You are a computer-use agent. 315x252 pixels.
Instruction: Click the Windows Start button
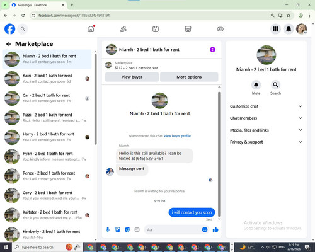6,247
